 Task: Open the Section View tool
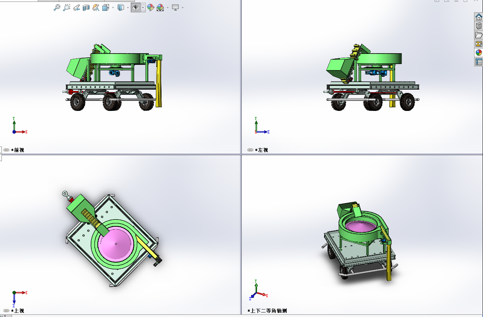(86, 7)
